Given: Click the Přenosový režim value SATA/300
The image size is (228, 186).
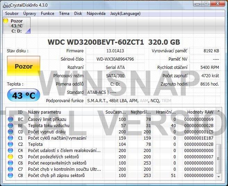Looking at the screenshot, I should click(115, 76).
